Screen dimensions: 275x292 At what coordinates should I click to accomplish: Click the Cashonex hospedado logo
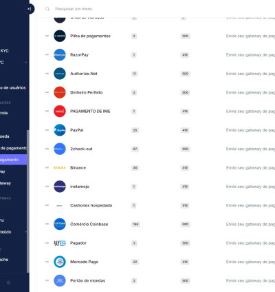tap(60, 205)
